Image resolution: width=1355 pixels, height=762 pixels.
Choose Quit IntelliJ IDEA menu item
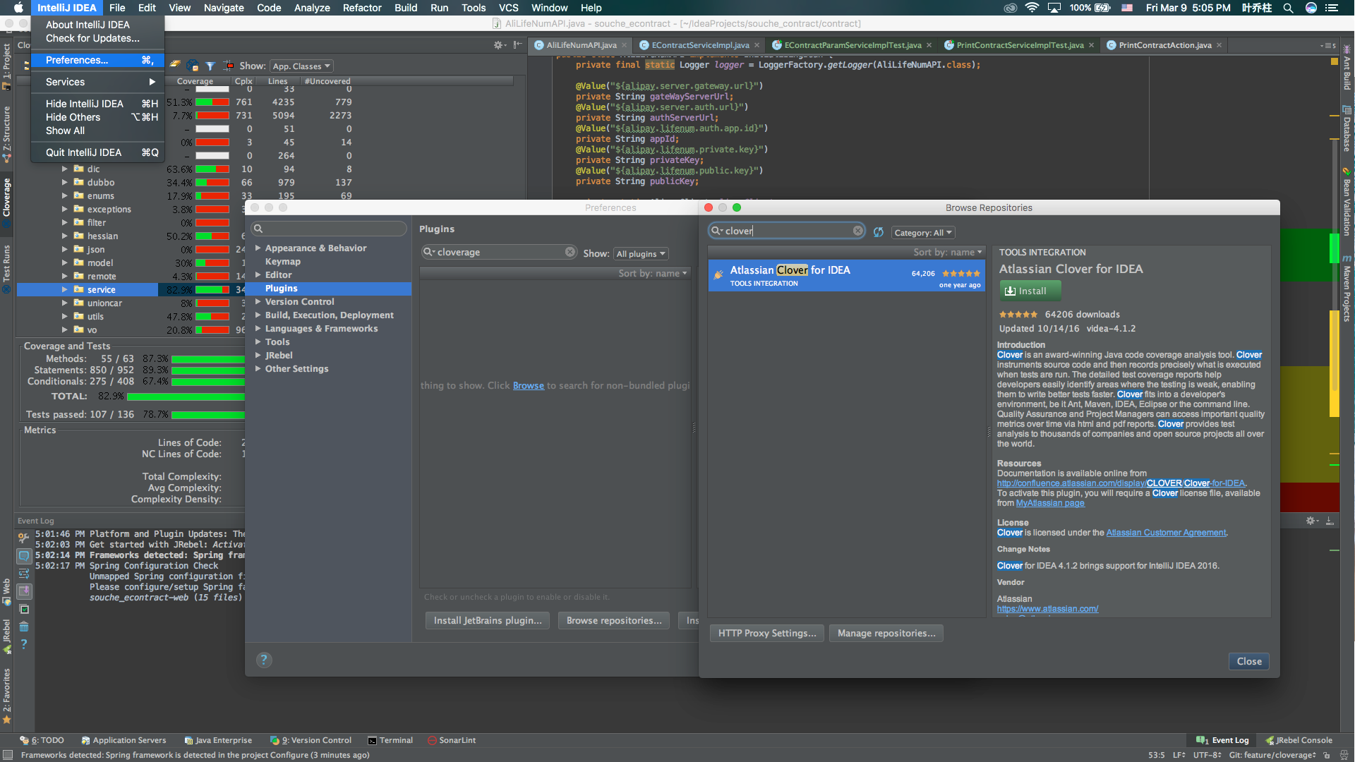click(x=97, y=152)
